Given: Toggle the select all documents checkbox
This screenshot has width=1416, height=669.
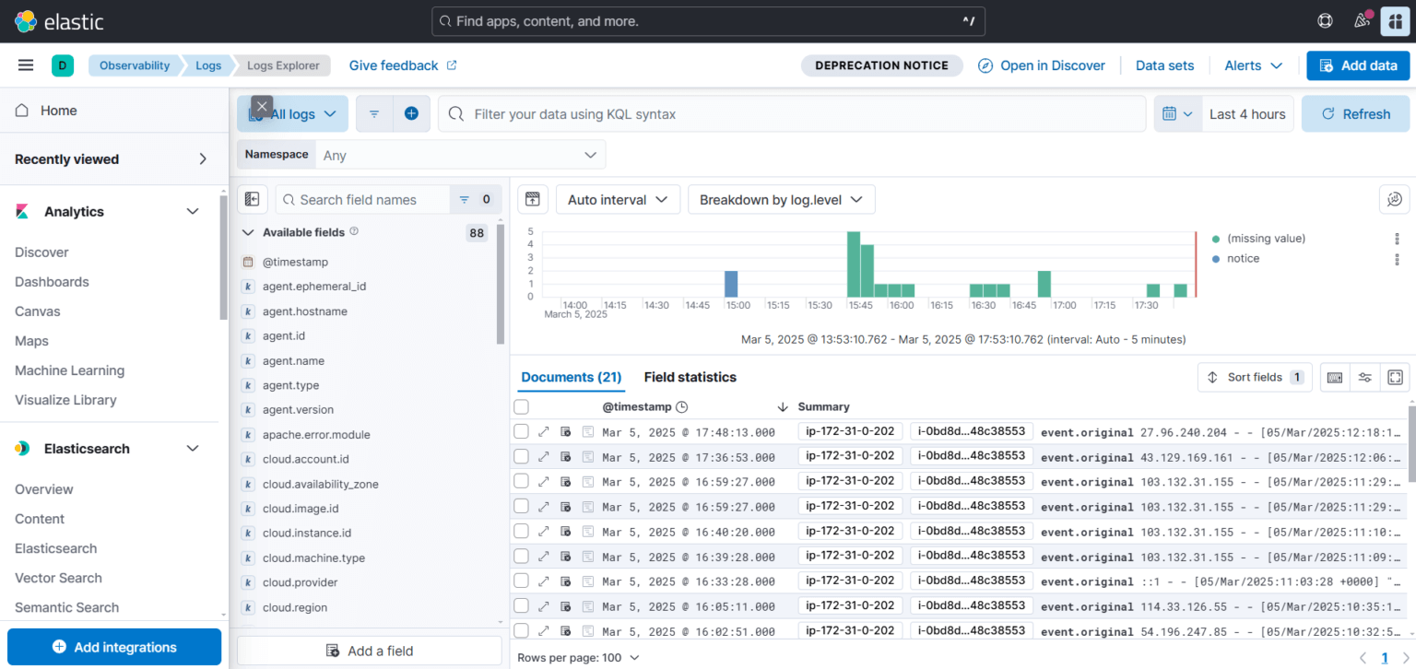Looking at the screenshot, I should tap(521, 406).
